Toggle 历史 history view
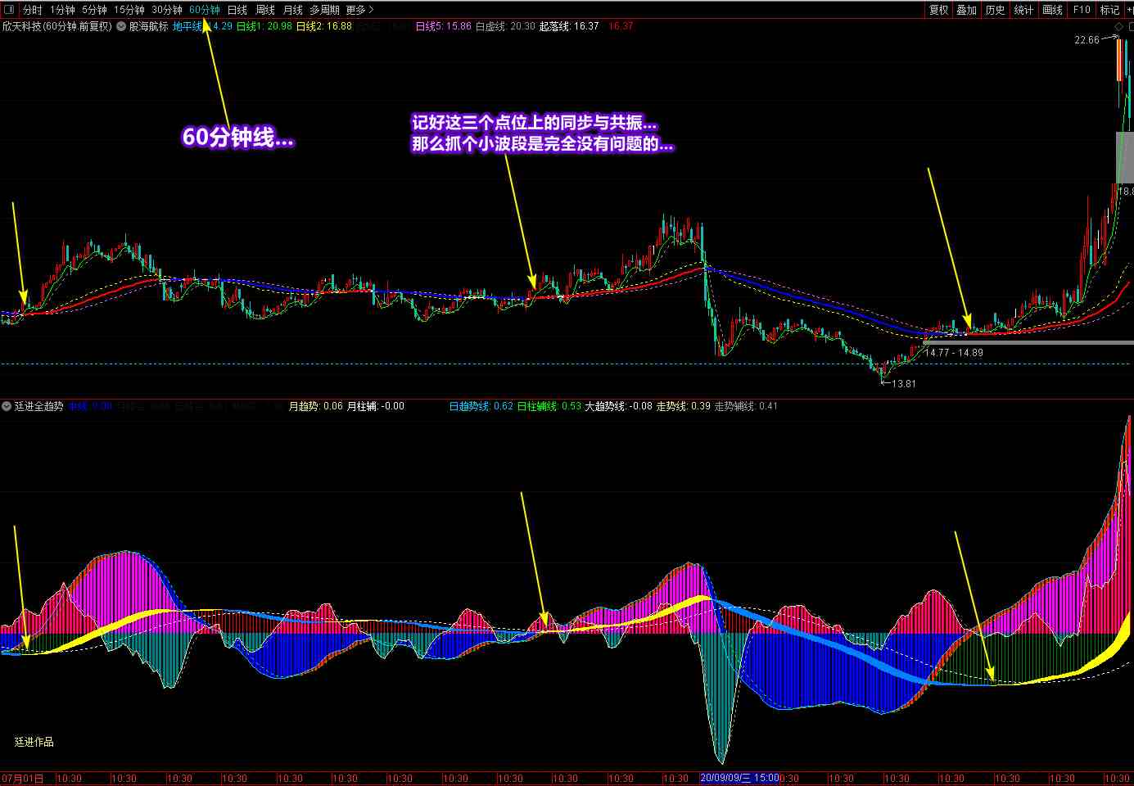 [995, 10]
